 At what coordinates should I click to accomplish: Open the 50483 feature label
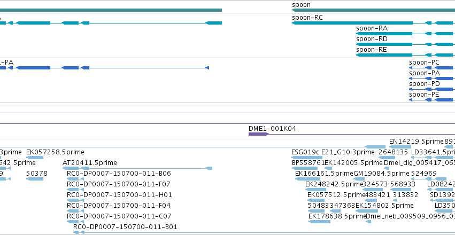(x=319, y=206)
